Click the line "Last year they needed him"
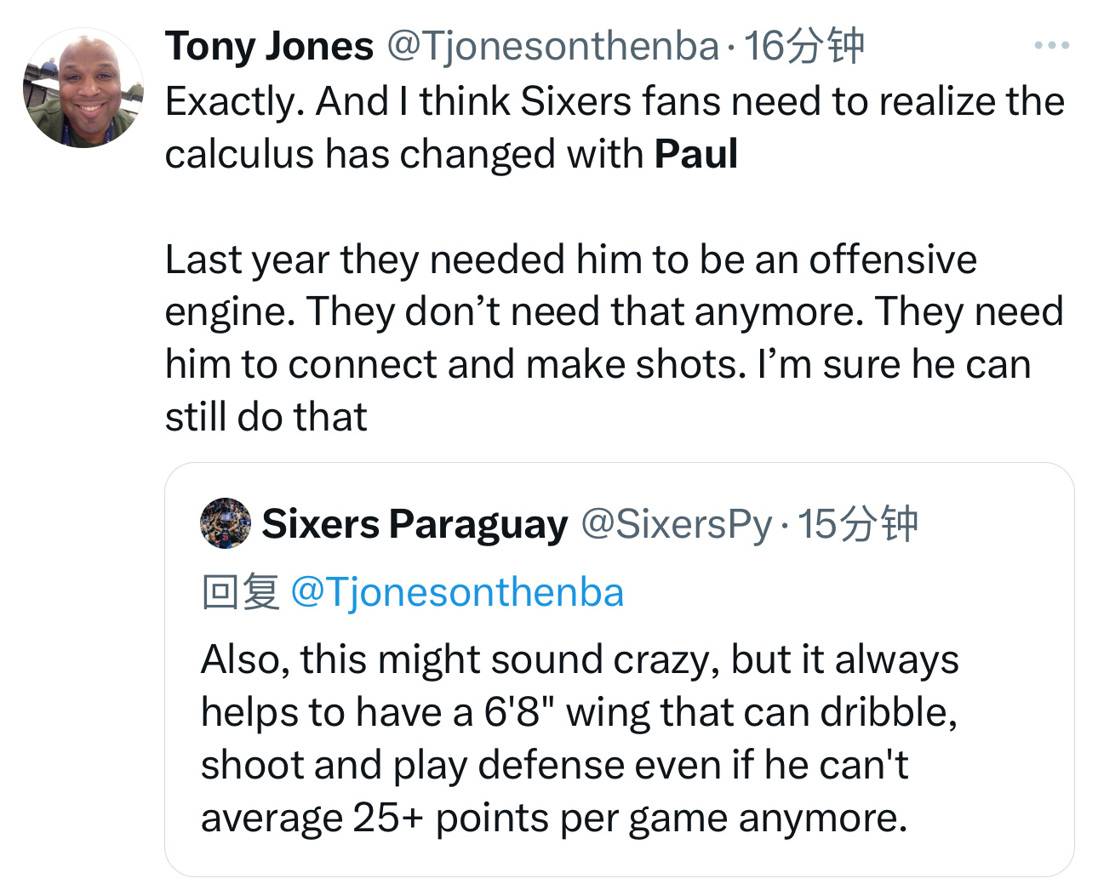1098x890 pixels. pyautogui.click(x=570, y=260)
